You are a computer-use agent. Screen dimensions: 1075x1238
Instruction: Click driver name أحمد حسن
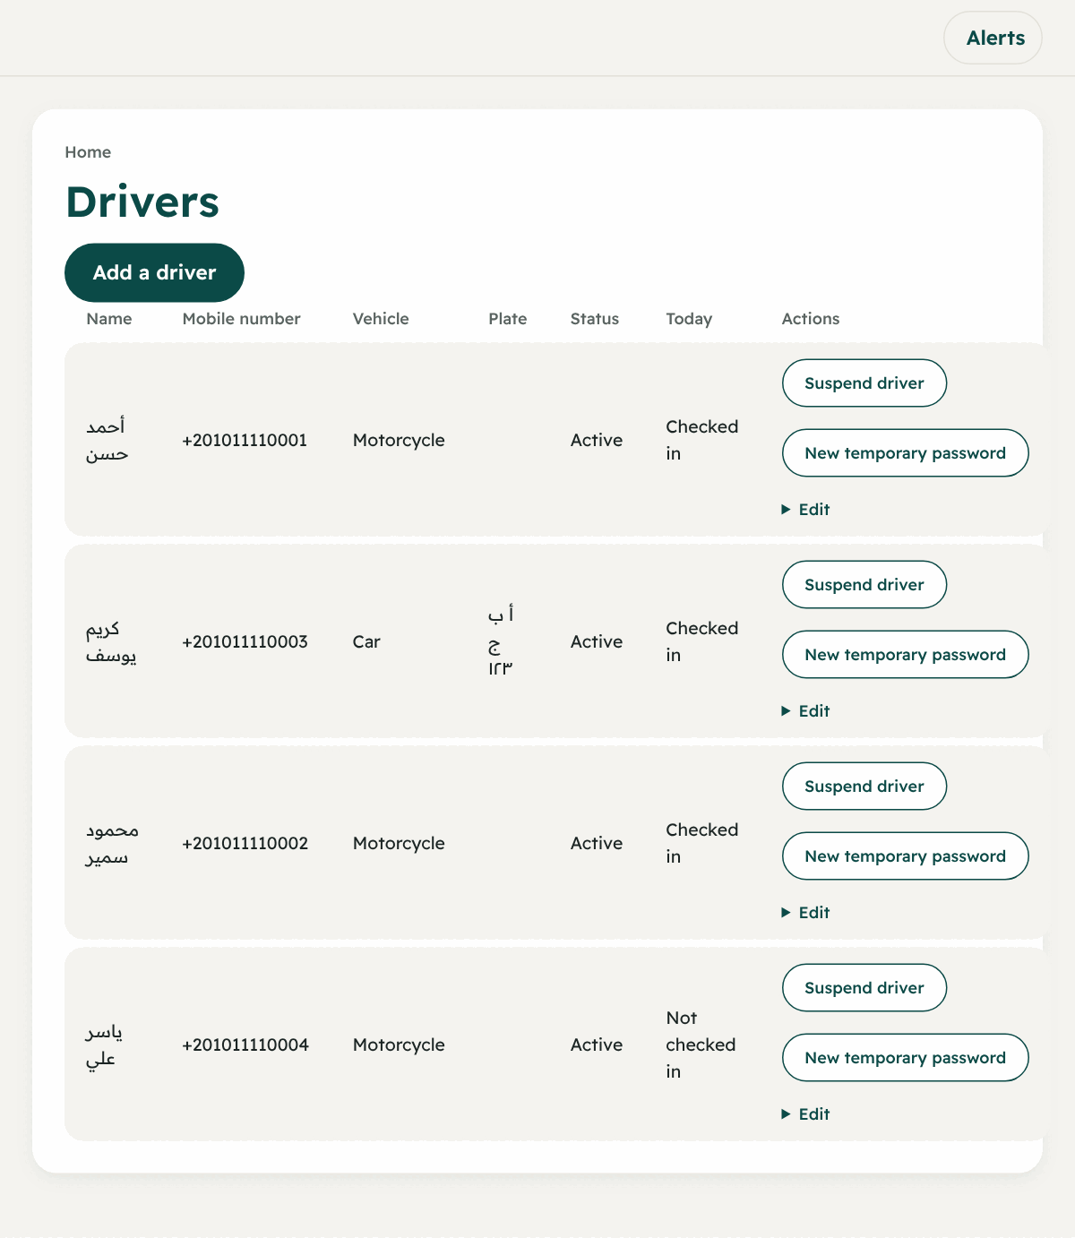coord(107,440)
